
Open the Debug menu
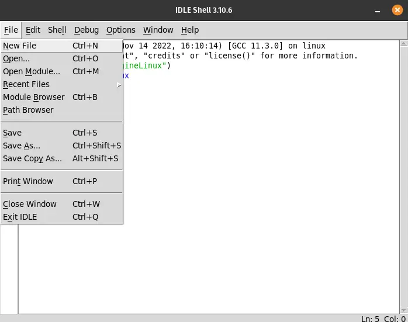point(87,30)
